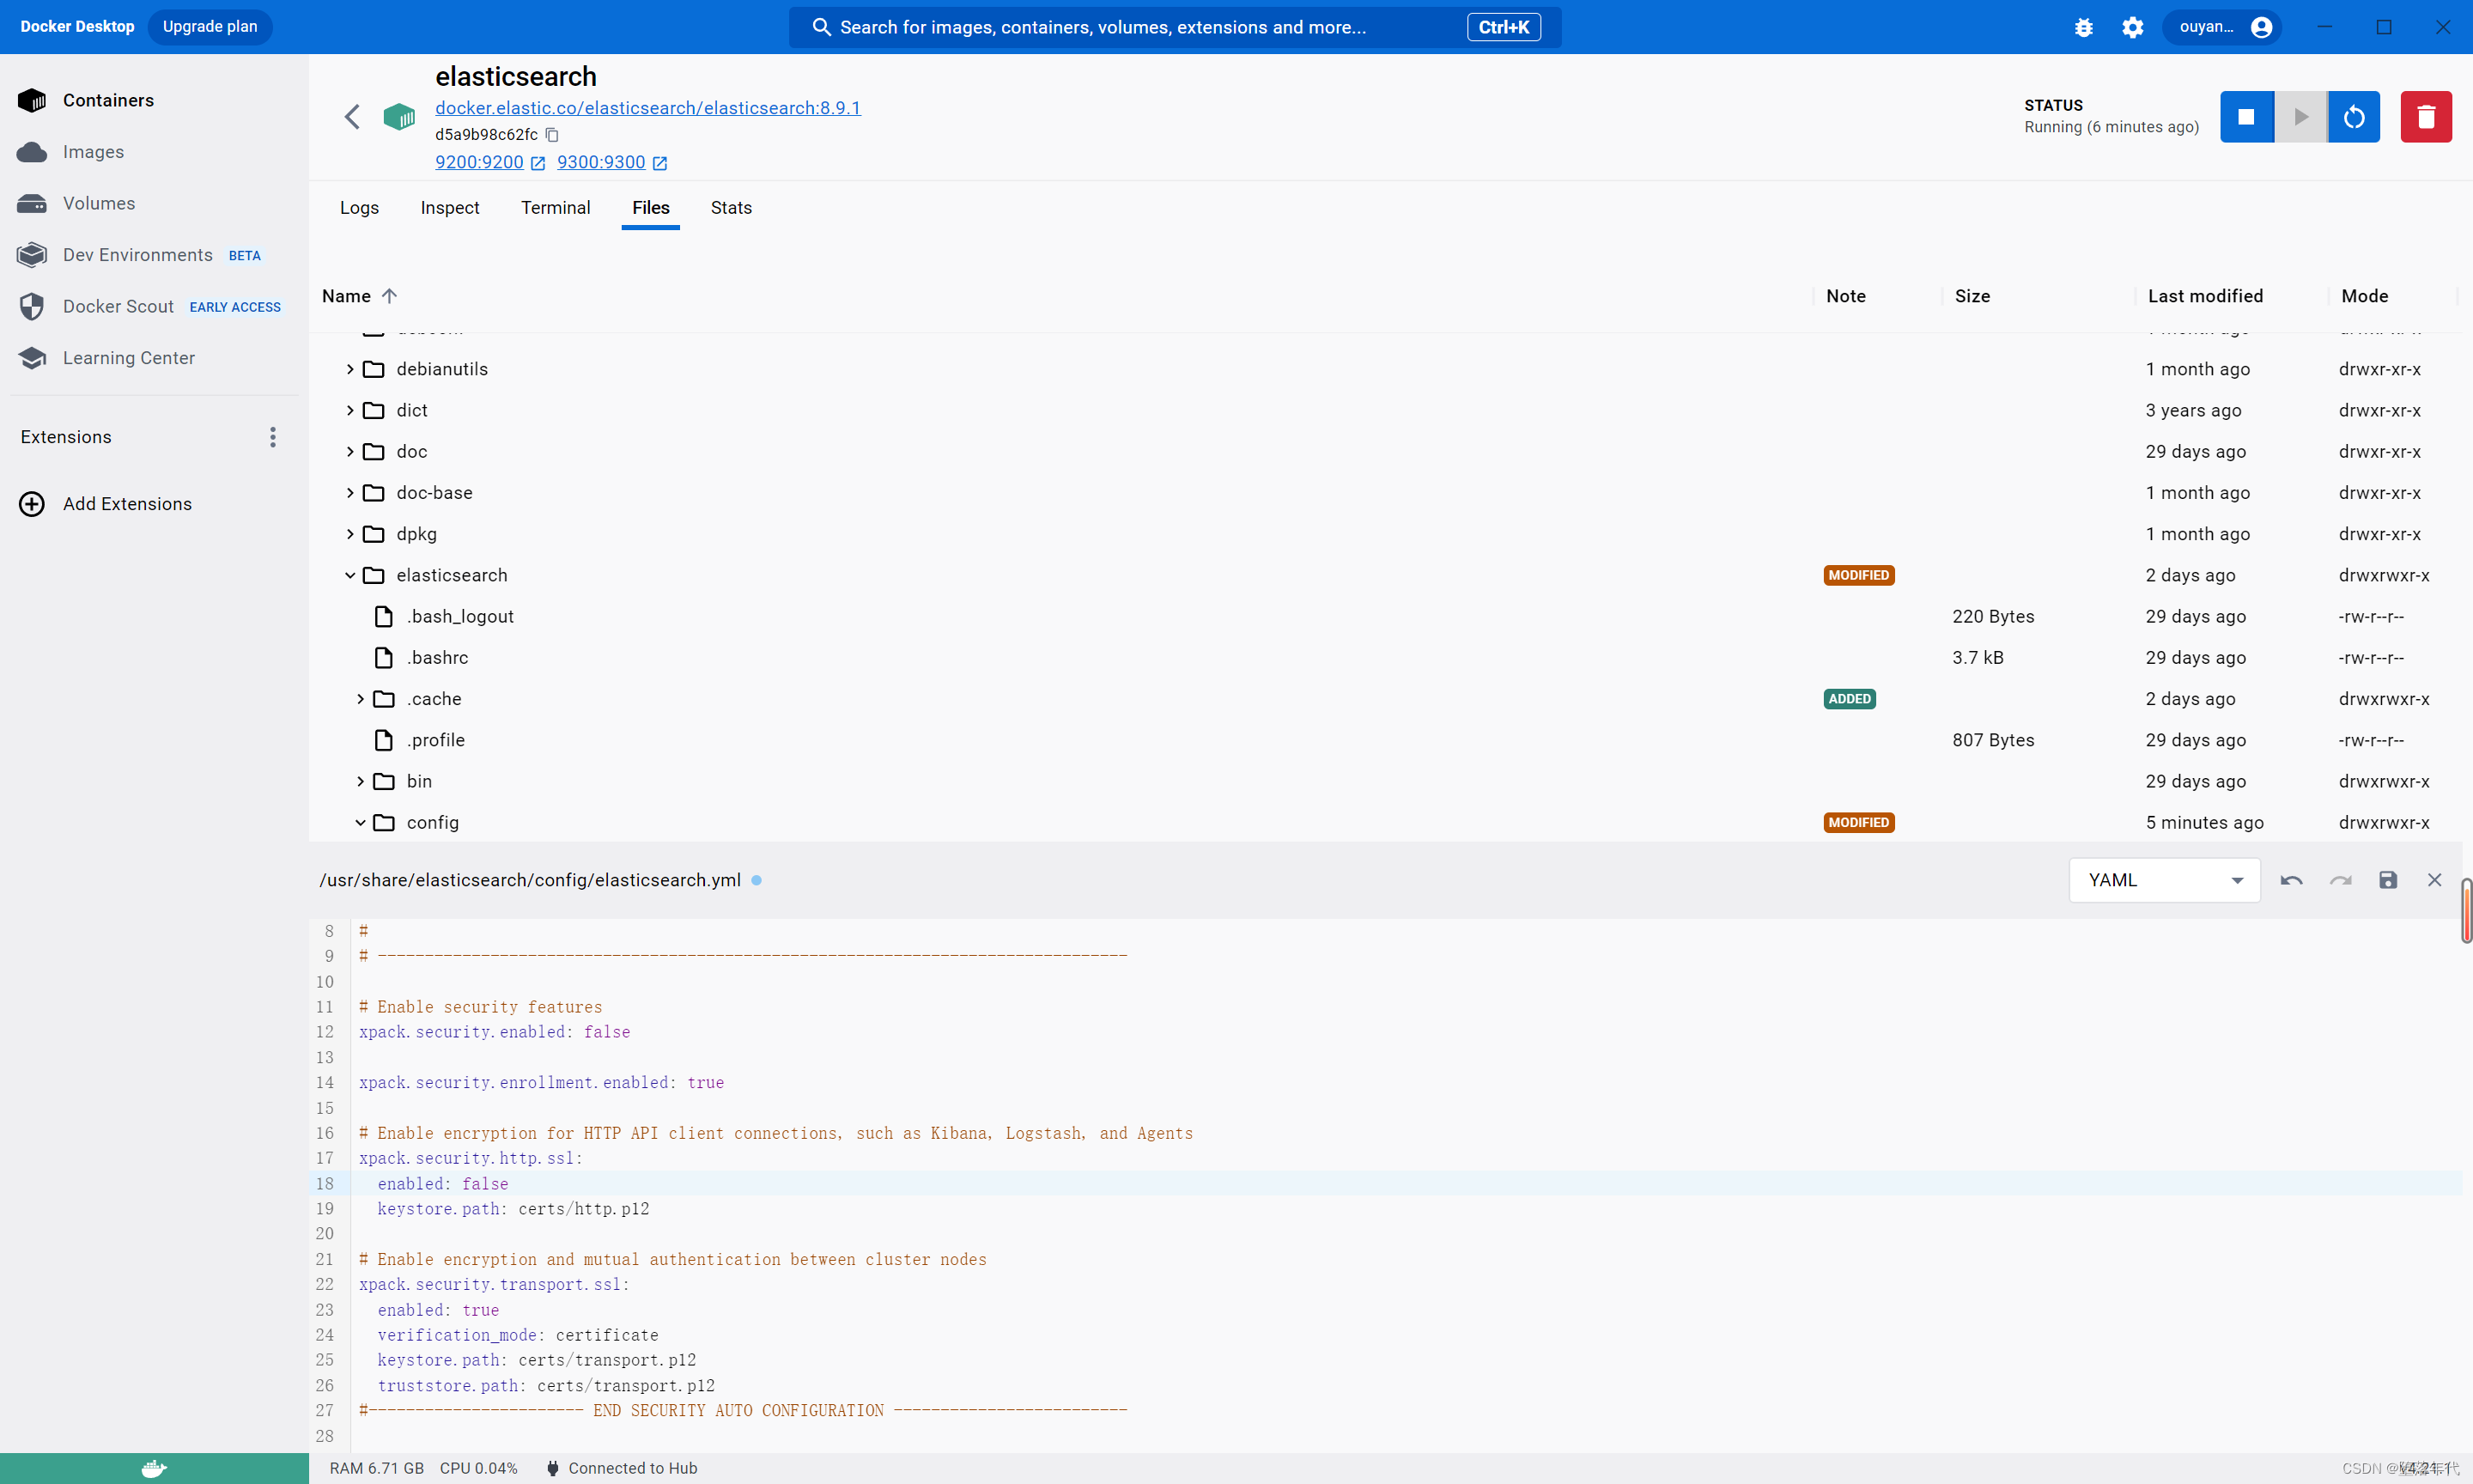The height and width of the screenshot is (1484, 2473).
Task: Open Docker Scout in the sidebar
Action: [x=118, y=306]
